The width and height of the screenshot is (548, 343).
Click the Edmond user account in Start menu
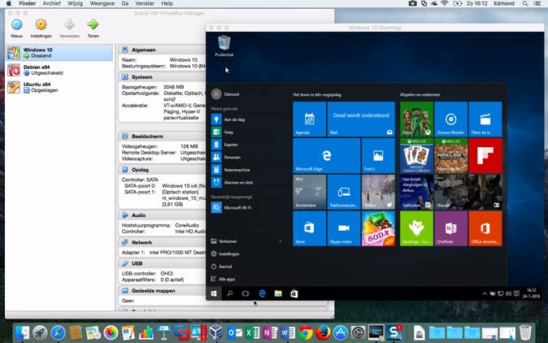226,94
